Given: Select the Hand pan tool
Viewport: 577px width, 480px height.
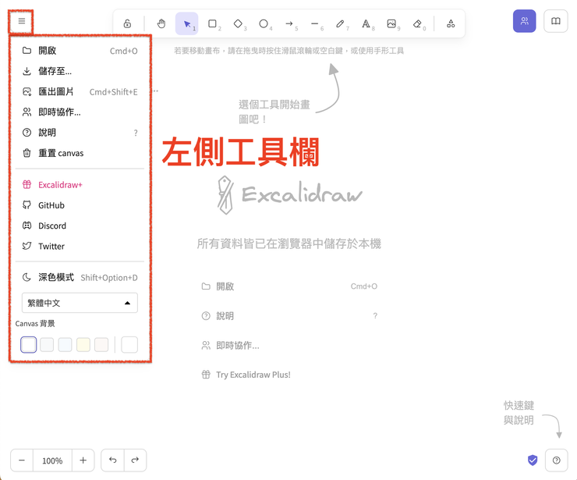Looking at the screenshot, I should 161,23.
